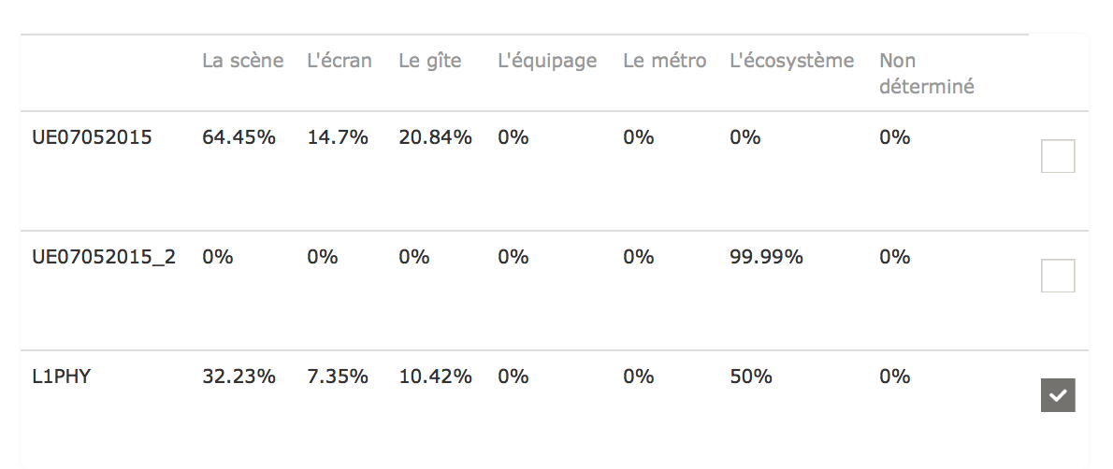This screenshot has width=1113, height=469.
Task: Click the L'écran column header
Action: (340, 61)
